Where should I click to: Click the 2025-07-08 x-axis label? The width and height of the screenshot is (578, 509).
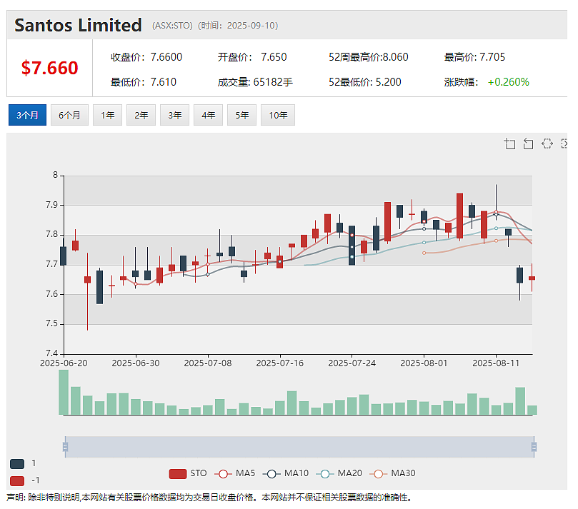(208, 363)
